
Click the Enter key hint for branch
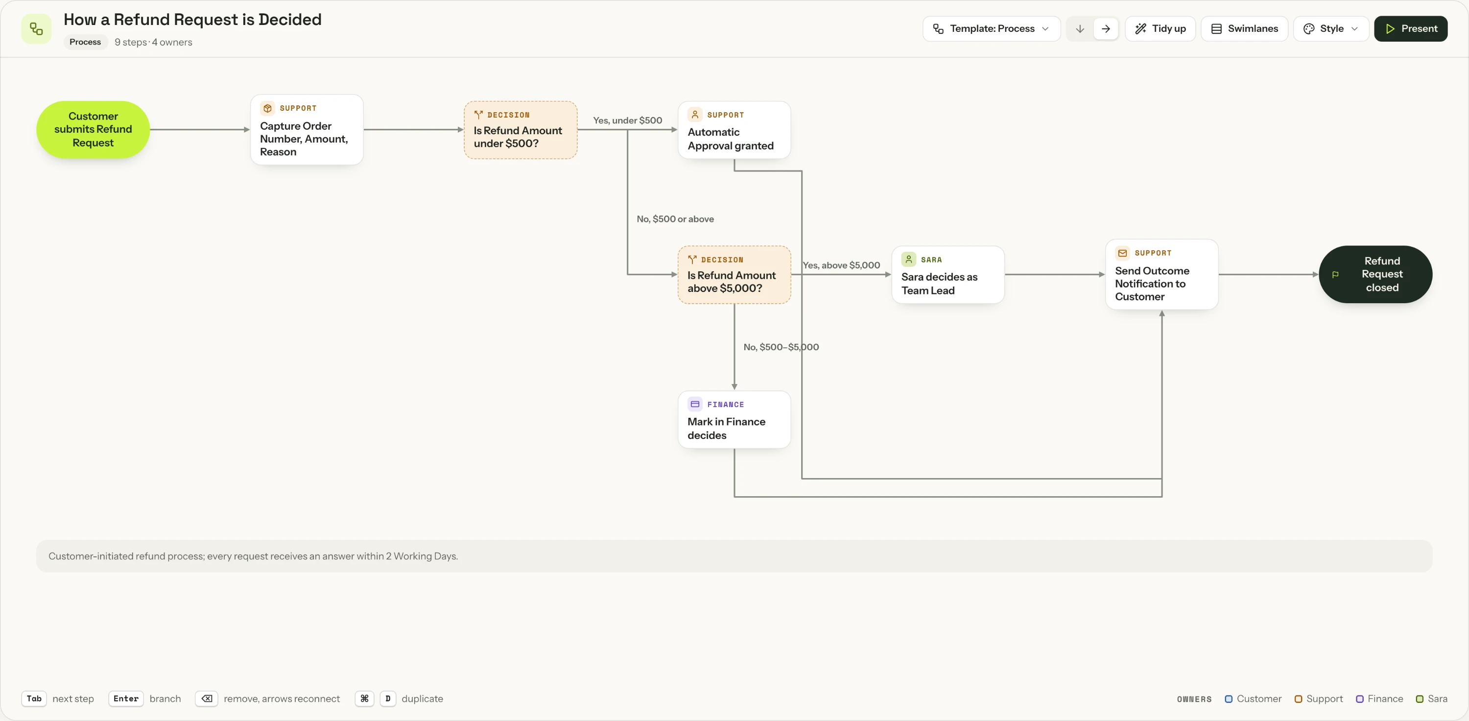[126, 699]
